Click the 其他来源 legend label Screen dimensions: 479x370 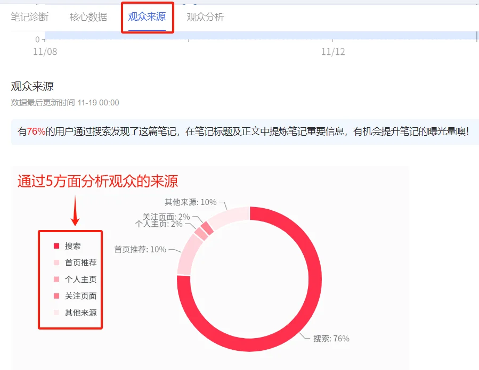pos(80,313)
